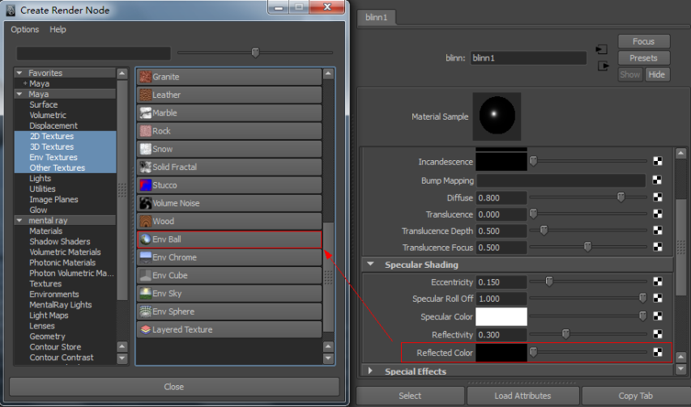Select the Rock texture icon
This screenshot has width=691, height=407.
[146, 131]
